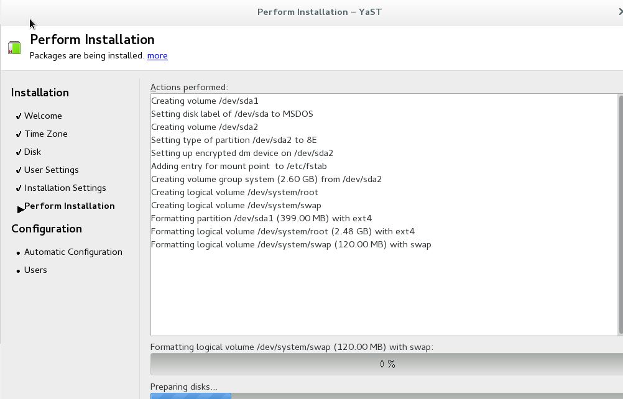Image resolution: width=623 pixels, height=399 pixels.
Task: Click "Formatting logical volume /dev/system/root" log line
Action: pyautogui.click(x=283, y=231)
